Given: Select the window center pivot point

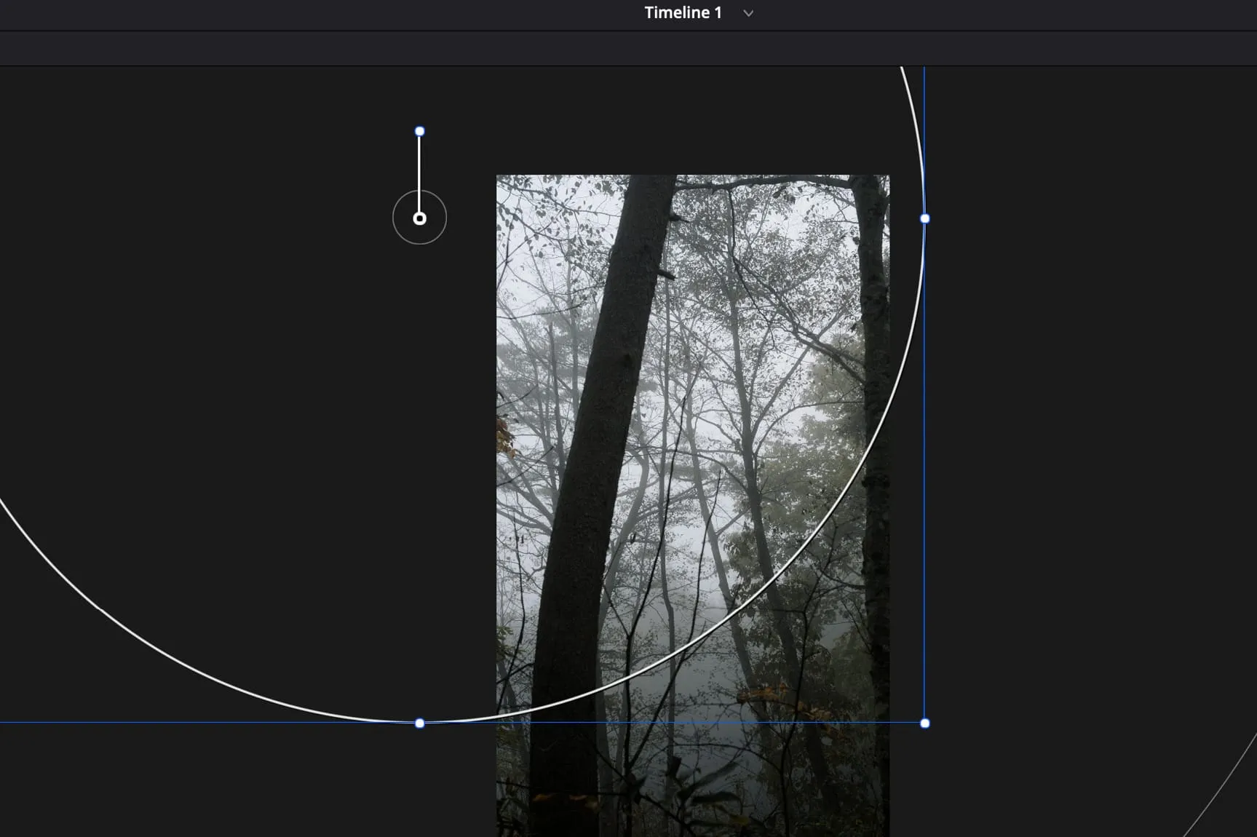Looking at the screenshot, I should (x=419, y=218).
